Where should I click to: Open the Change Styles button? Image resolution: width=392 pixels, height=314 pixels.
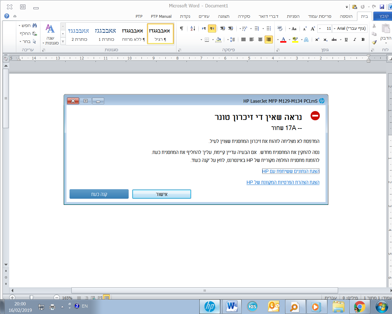click(51, 34)
